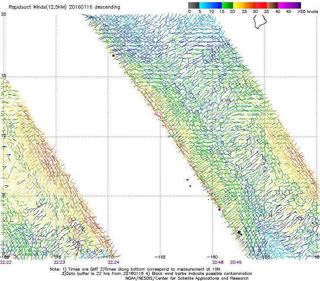Image resolution: width=320 pixels, height=281 pixels.
Task: Click the '22:24' pass time label
Action: [114, 262]
